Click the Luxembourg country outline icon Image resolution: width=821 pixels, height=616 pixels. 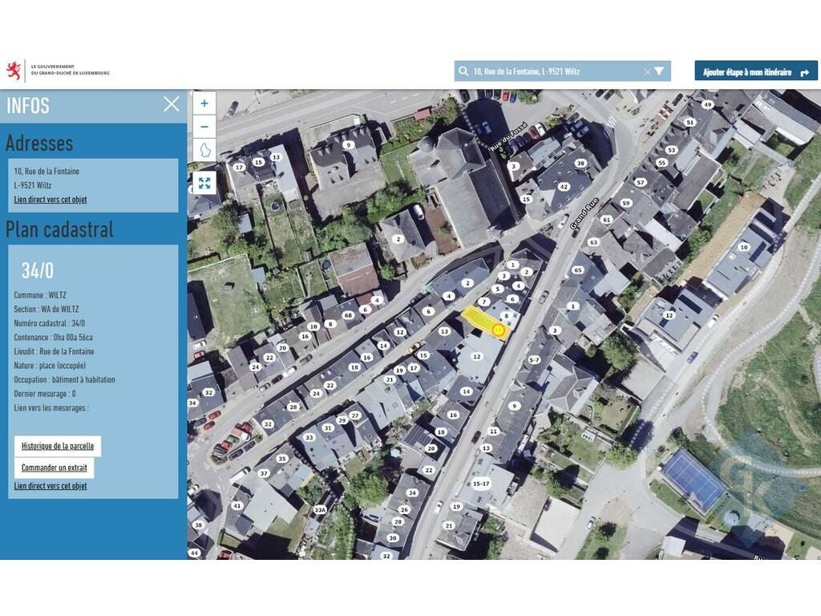204,150
